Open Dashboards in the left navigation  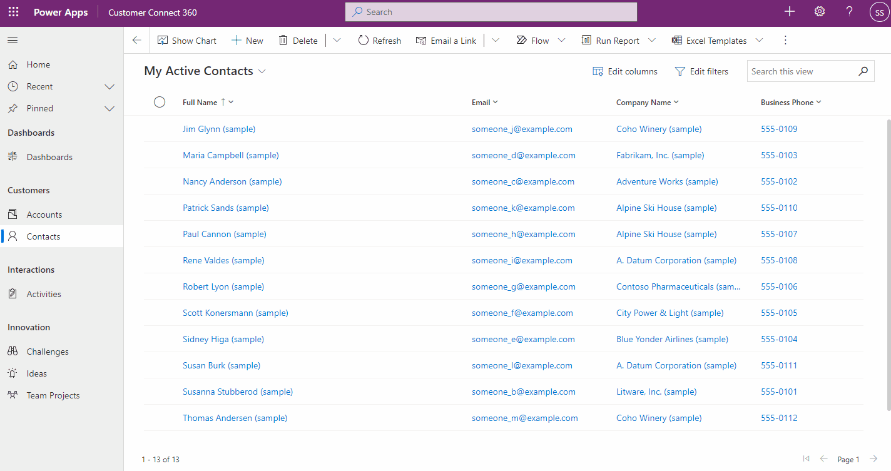point(49,157)
